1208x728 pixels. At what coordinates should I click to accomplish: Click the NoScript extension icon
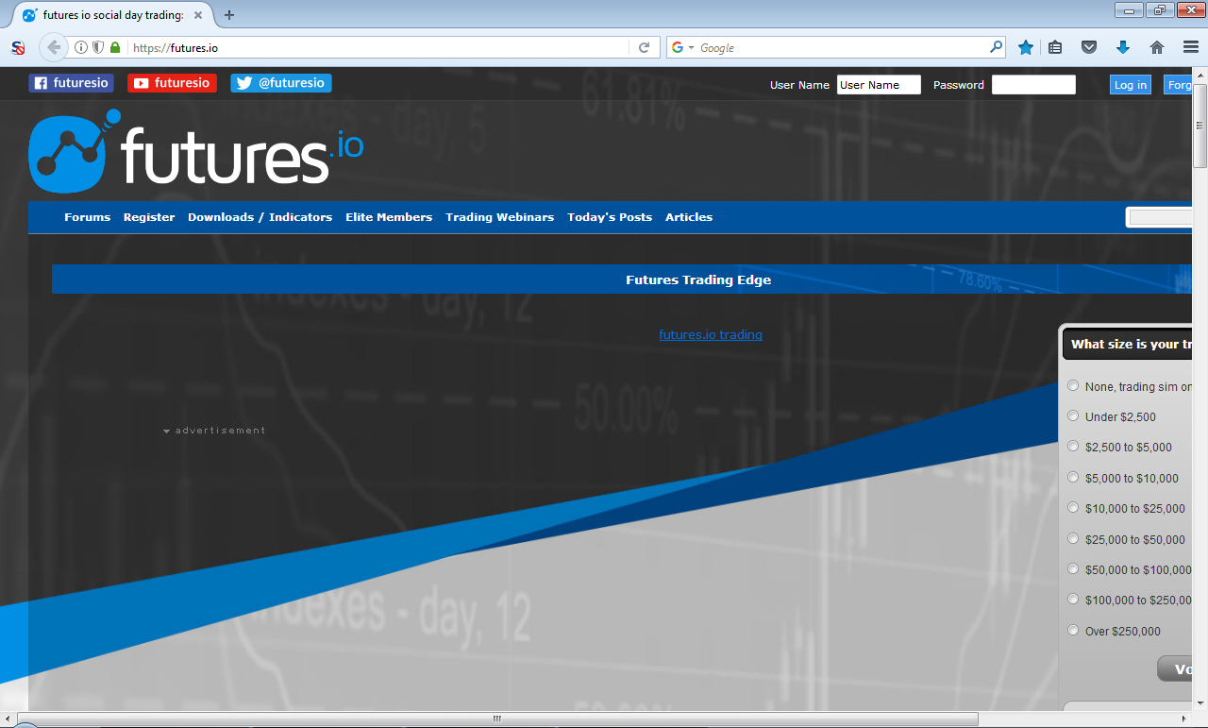(18, 47)
